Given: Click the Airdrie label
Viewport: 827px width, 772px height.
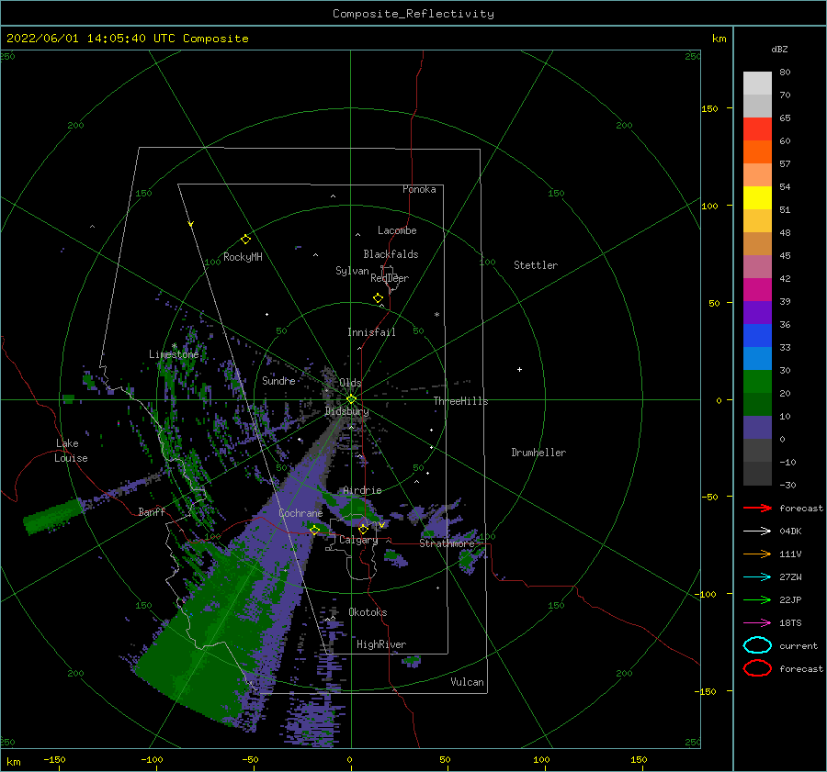Looking at the screenshot, I should 362,490.
